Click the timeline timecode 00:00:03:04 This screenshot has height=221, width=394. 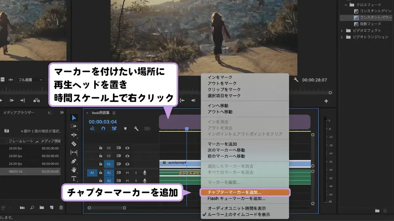click(x=103, y=122)
